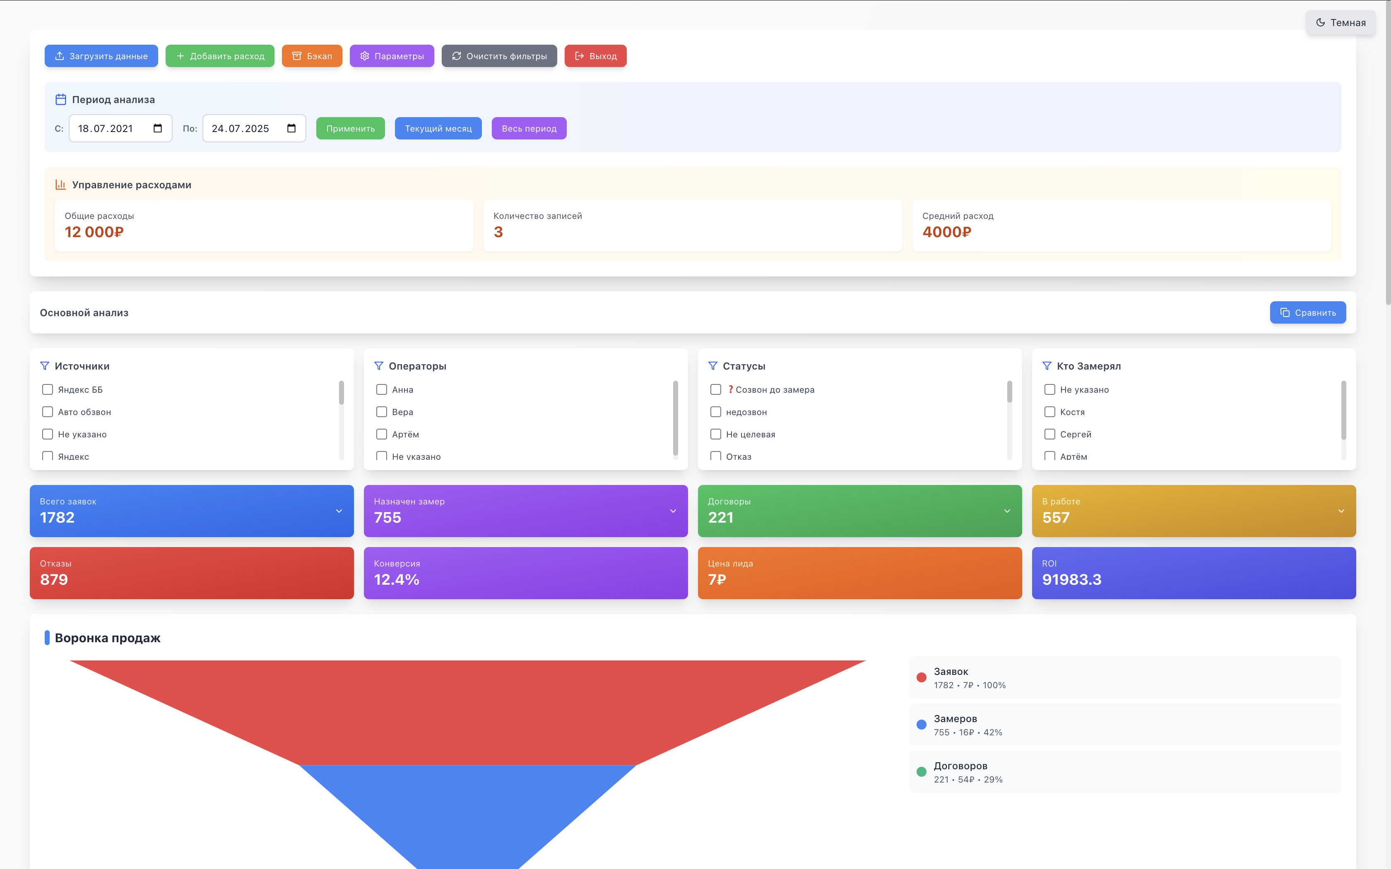This screenshot has width=1391, height=869.
Task: Check the Отказ status filter
Action: [x=716, y=456]
